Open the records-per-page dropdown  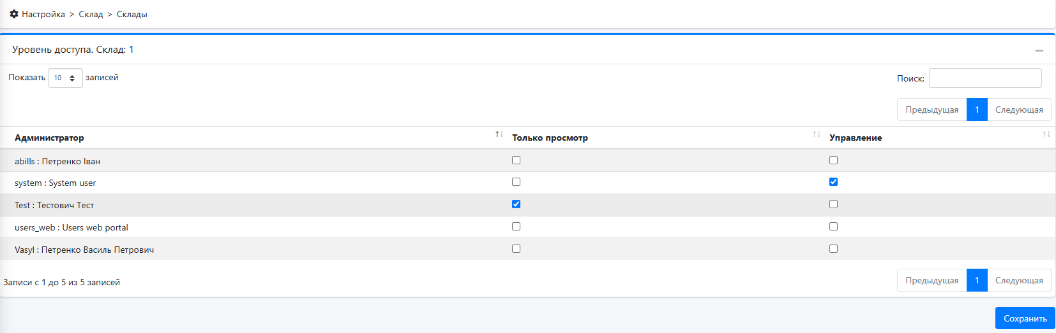tap(65, 78)
